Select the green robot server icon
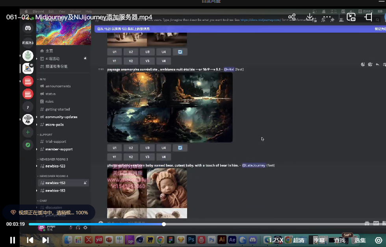386x247 pixels. pyautogui.click(x=28, y=56)
